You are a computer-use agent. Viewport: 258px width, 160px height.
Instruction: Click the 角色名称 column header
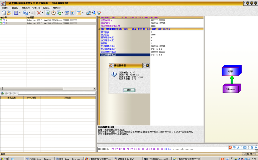pos(12,98)
